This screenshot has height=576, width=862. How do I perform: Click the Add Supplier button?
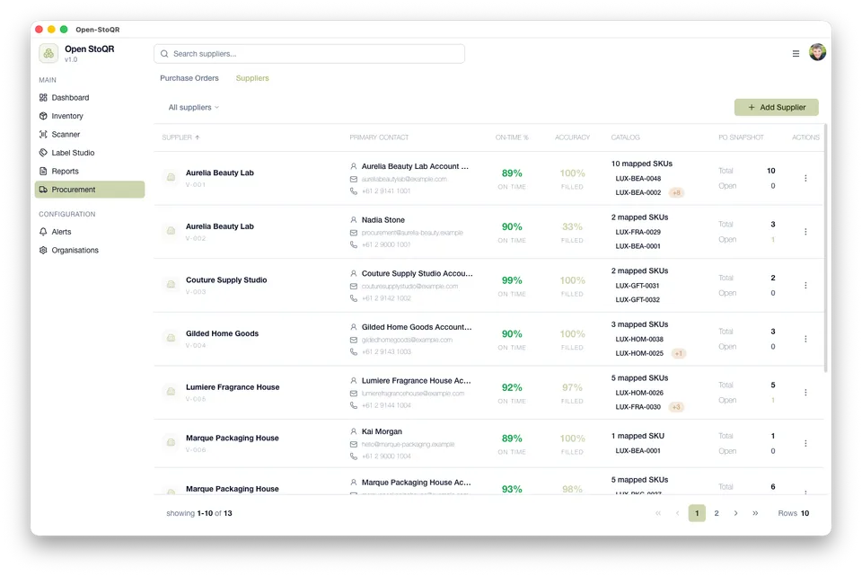click(776, 107)
